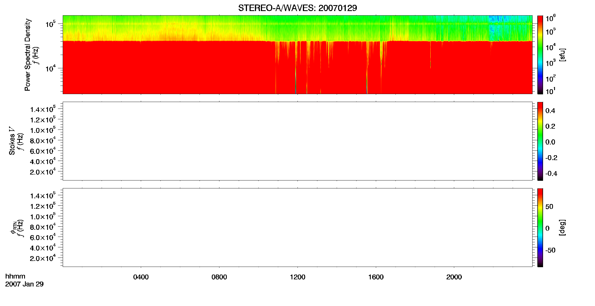
Task: Select the "2000" time tick label
Action: 454,277
